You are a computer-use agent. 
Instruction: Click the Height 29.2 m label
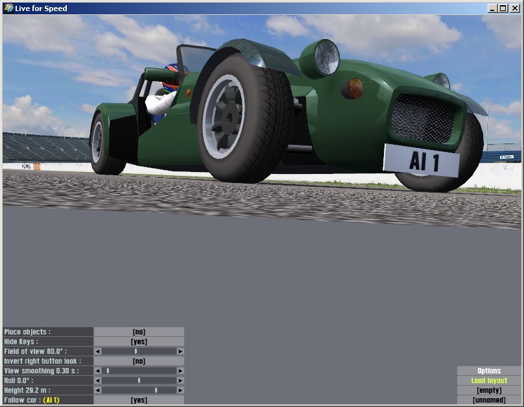[x=48, y=390]
